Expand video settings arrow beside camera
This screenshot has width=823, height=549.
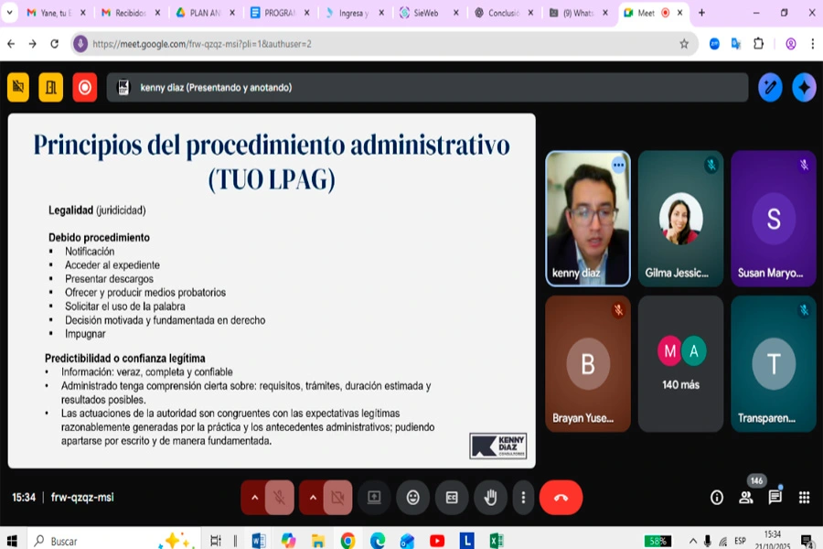coord(312,497)
